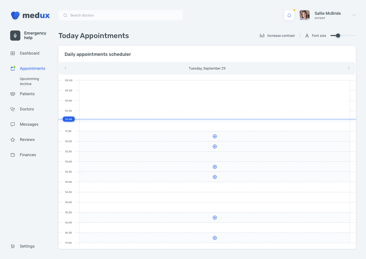Click the Emergency help microphone icon
This screenshot has width=366, height=259.
click(x=15, y=36)
